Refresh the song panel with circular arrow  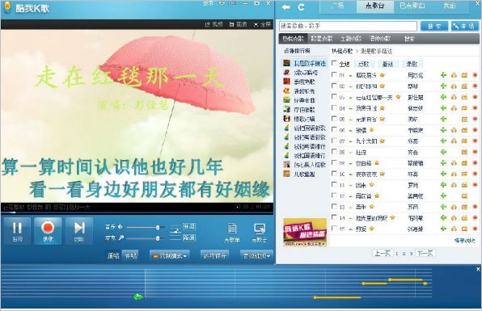(301, 7)
